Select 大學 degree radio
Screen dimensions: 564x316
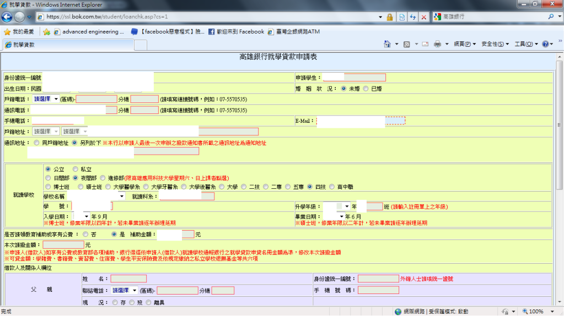tap(222, 187)
